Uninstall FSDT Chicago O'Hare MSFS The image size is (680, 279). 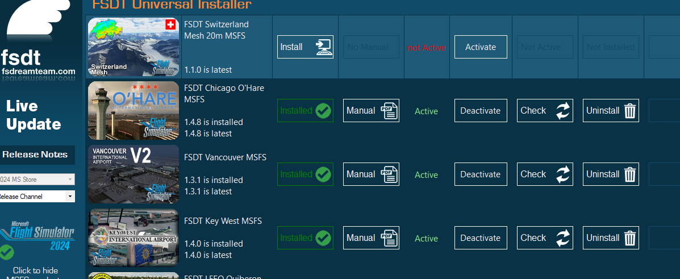(x=611, y=111)
